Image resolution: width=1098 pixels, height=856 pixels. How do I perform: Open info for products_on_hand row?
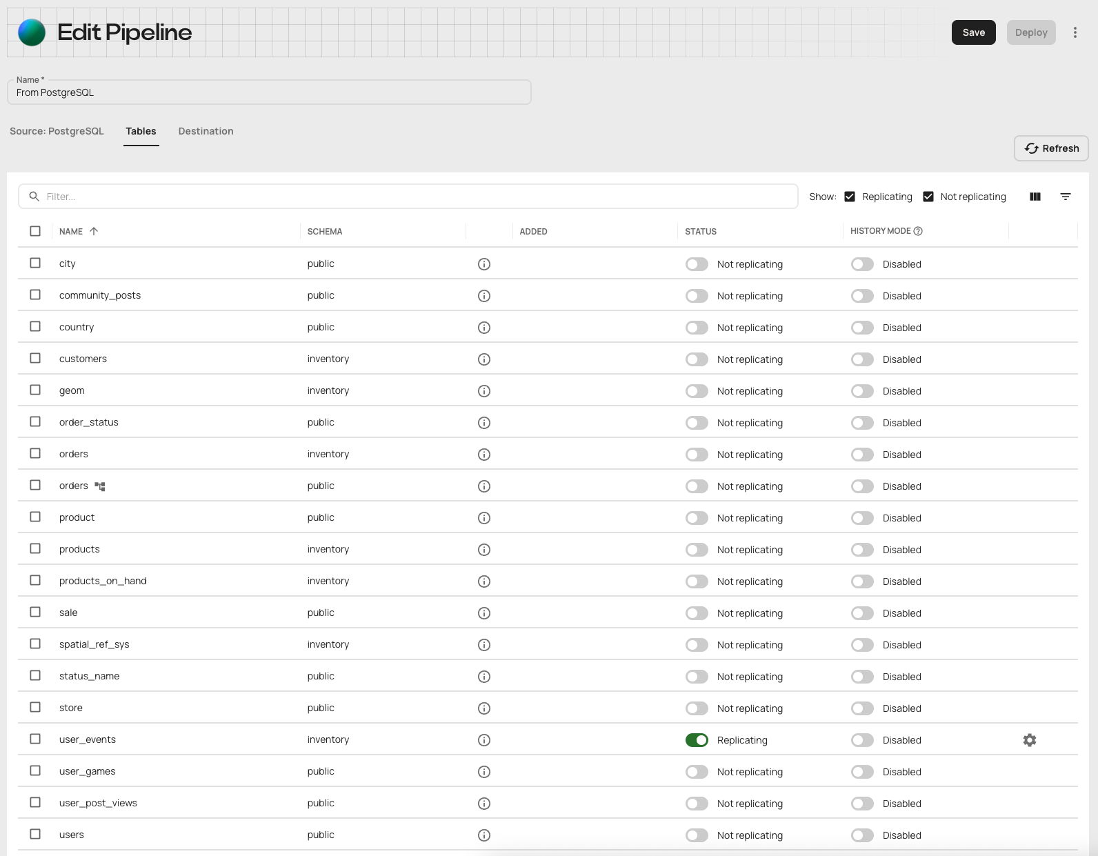pyautogui.click(x=484, y=581)
